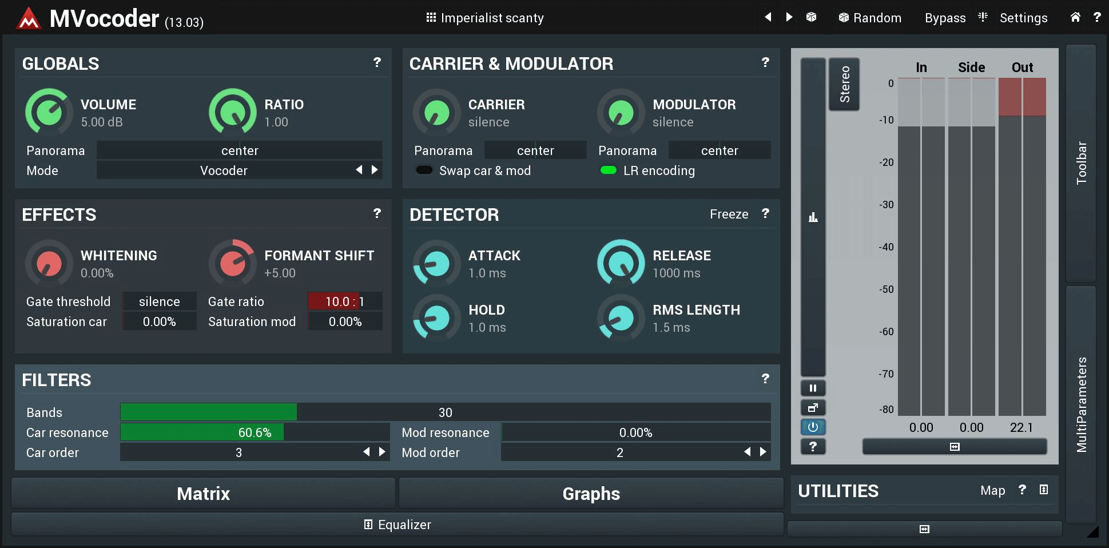Click the RELEASE knob
Image resolution: width=1109 pixels, height=548 pixels.
pyautogui.click(x=621, y=263)
